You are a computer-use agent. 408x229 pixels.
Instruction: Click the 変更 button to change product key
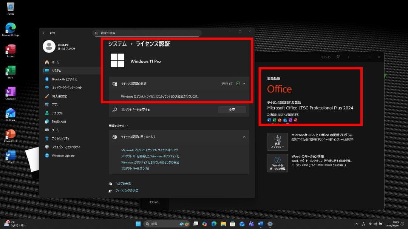(x=232, y=109)
